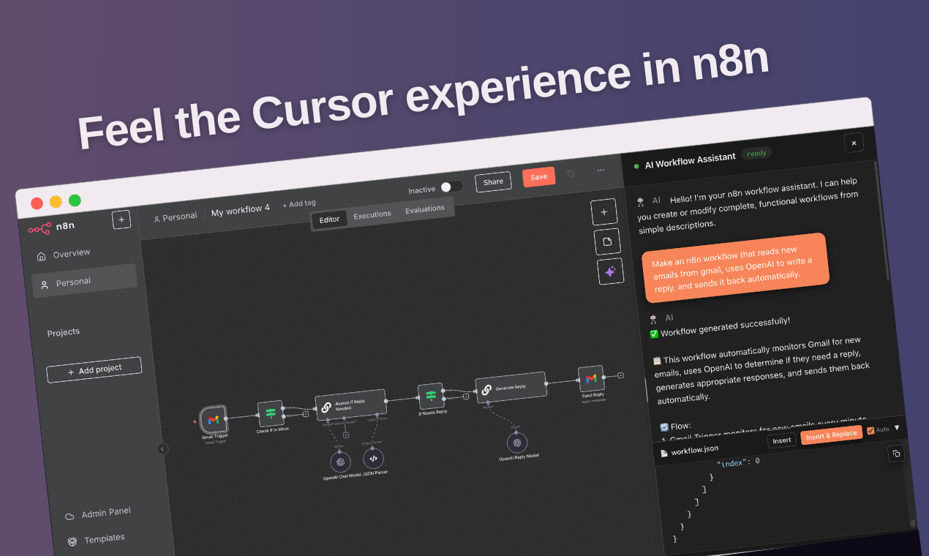Viewport: 929px width, 556px height.
Task: Click the sticky note canvas button
Action: pos(607,241)
